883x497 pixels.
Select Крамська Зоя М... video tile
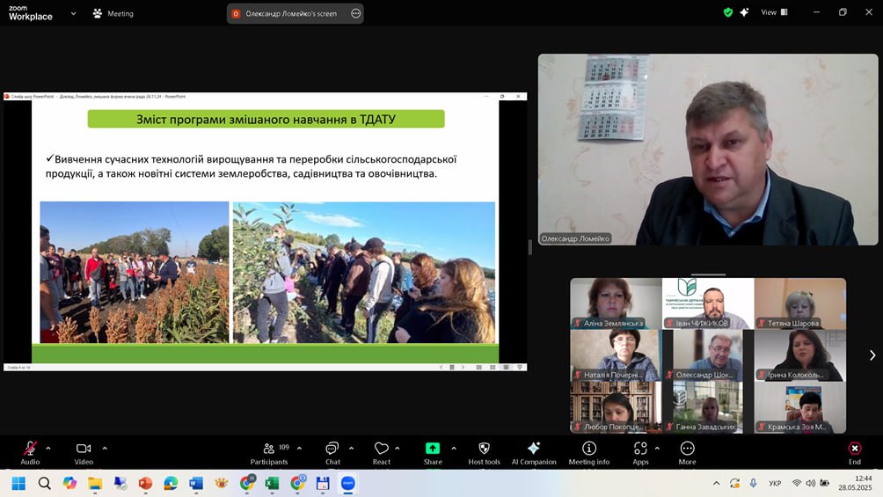[800, 407]
